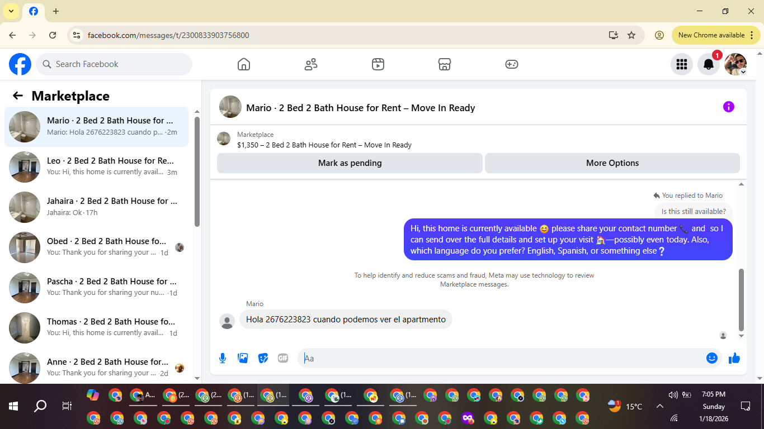The image size is (764, 429).
Task: Open Leo conversation in chat list
Action: pyautogui.click(x=96, y=167)
